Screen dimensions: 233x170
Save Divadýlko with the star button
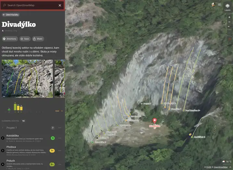(x=25, y=39)
